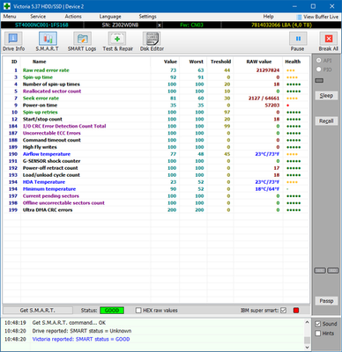Click View Buffer Live label

[x=321, y=17]
